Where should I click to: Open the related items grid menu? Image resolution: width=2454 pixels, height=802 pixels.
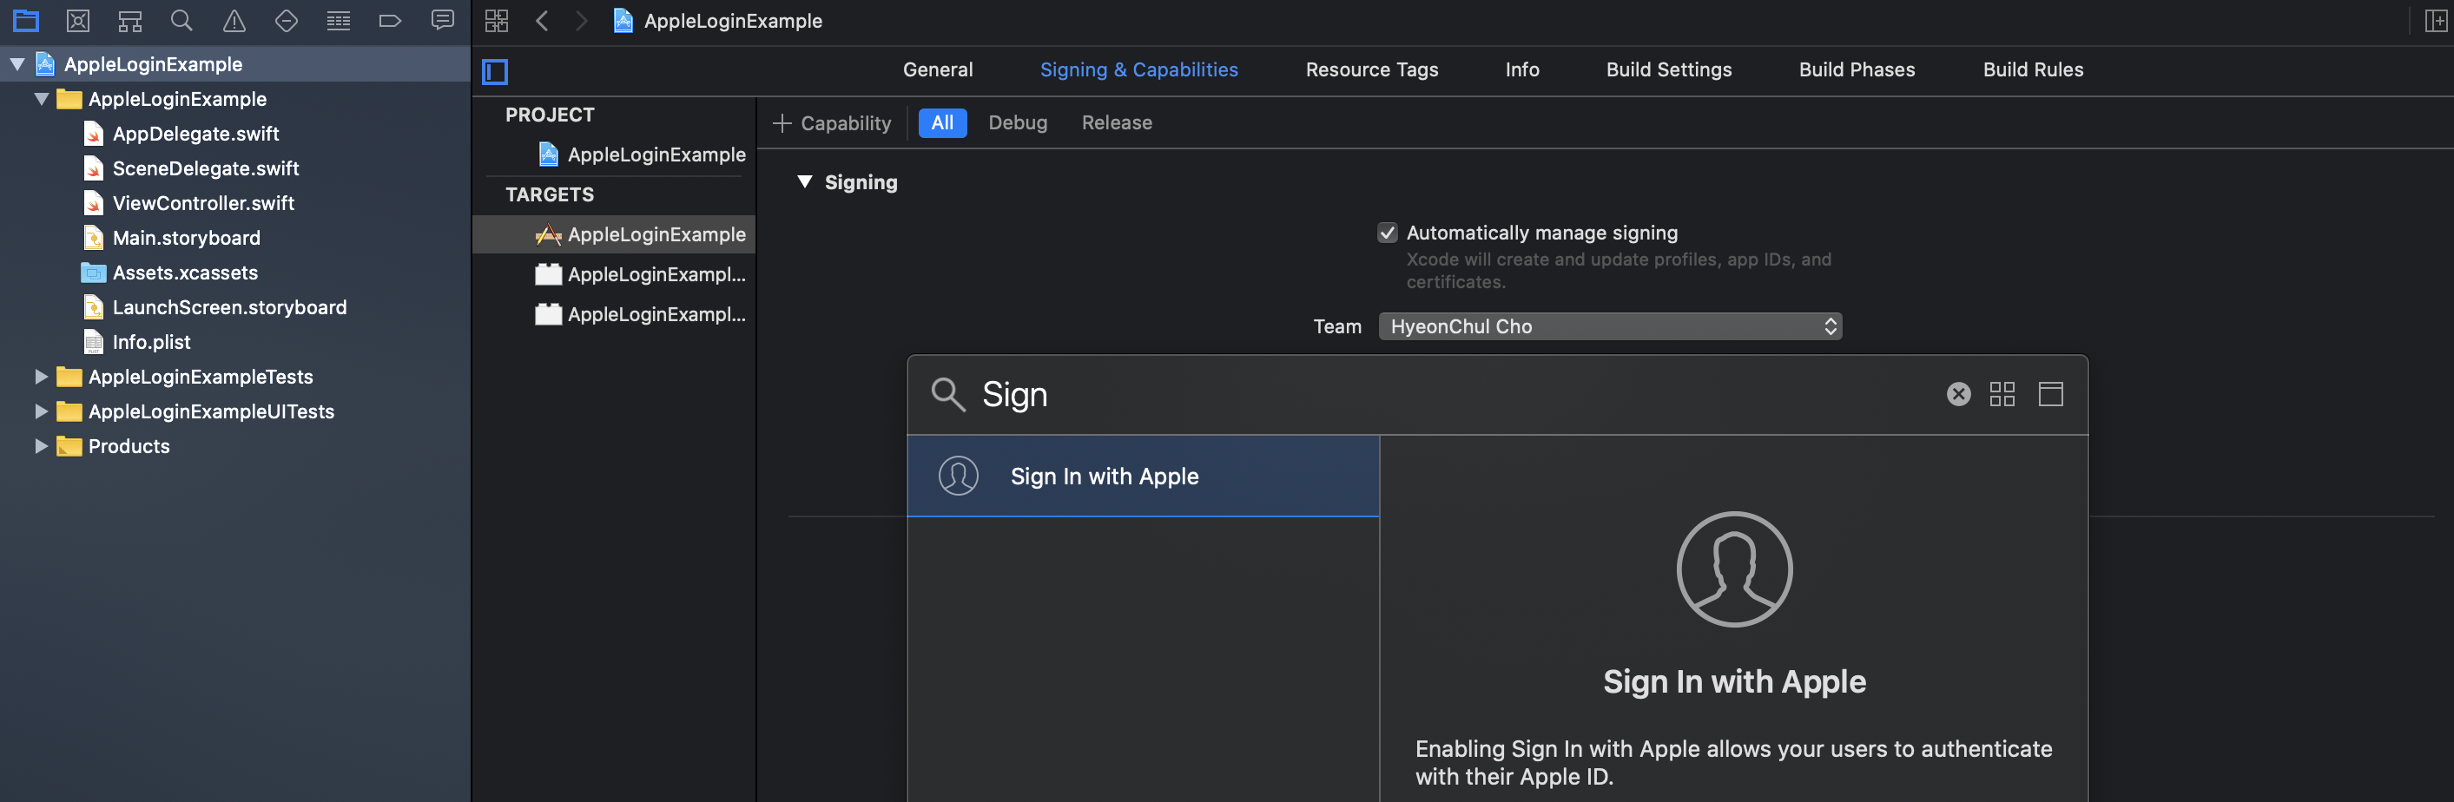[497, 20]
